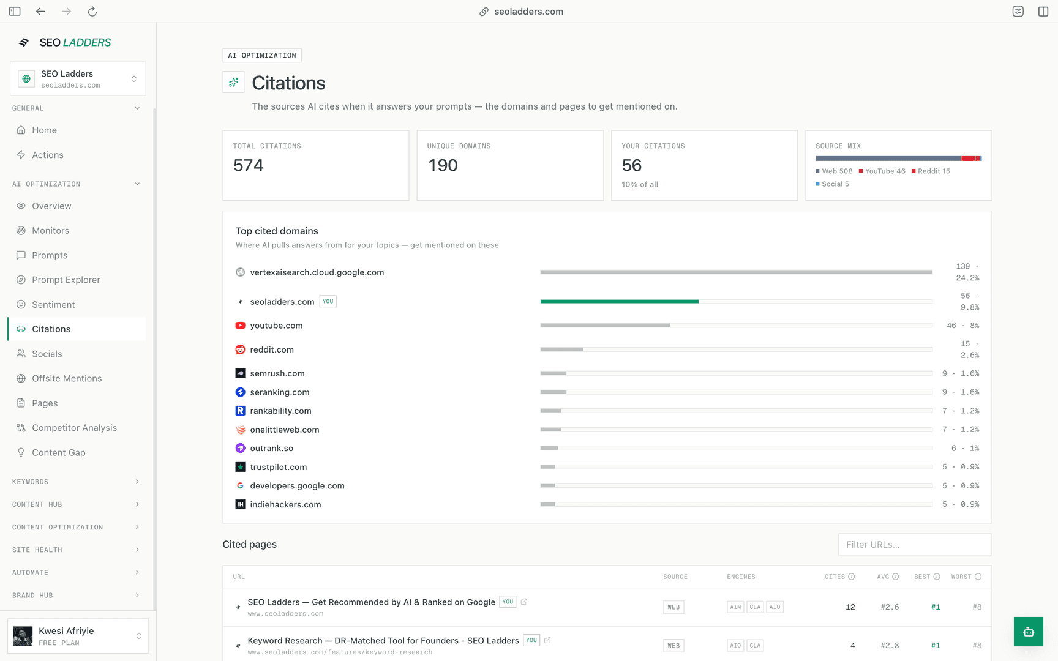The width and height of the screenshot is (1058, 661).
Task: Open the Keyword Research cited page link
Action: (383, 640)
